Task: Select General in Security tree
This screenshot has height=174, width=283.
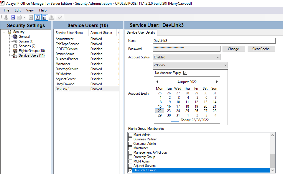Action: click(24, 37)
